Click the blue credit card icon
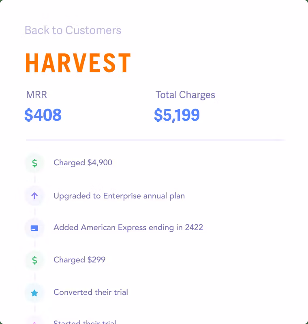Image resolution: width=308 pixels, height=324 pixels. coord(34,228)
